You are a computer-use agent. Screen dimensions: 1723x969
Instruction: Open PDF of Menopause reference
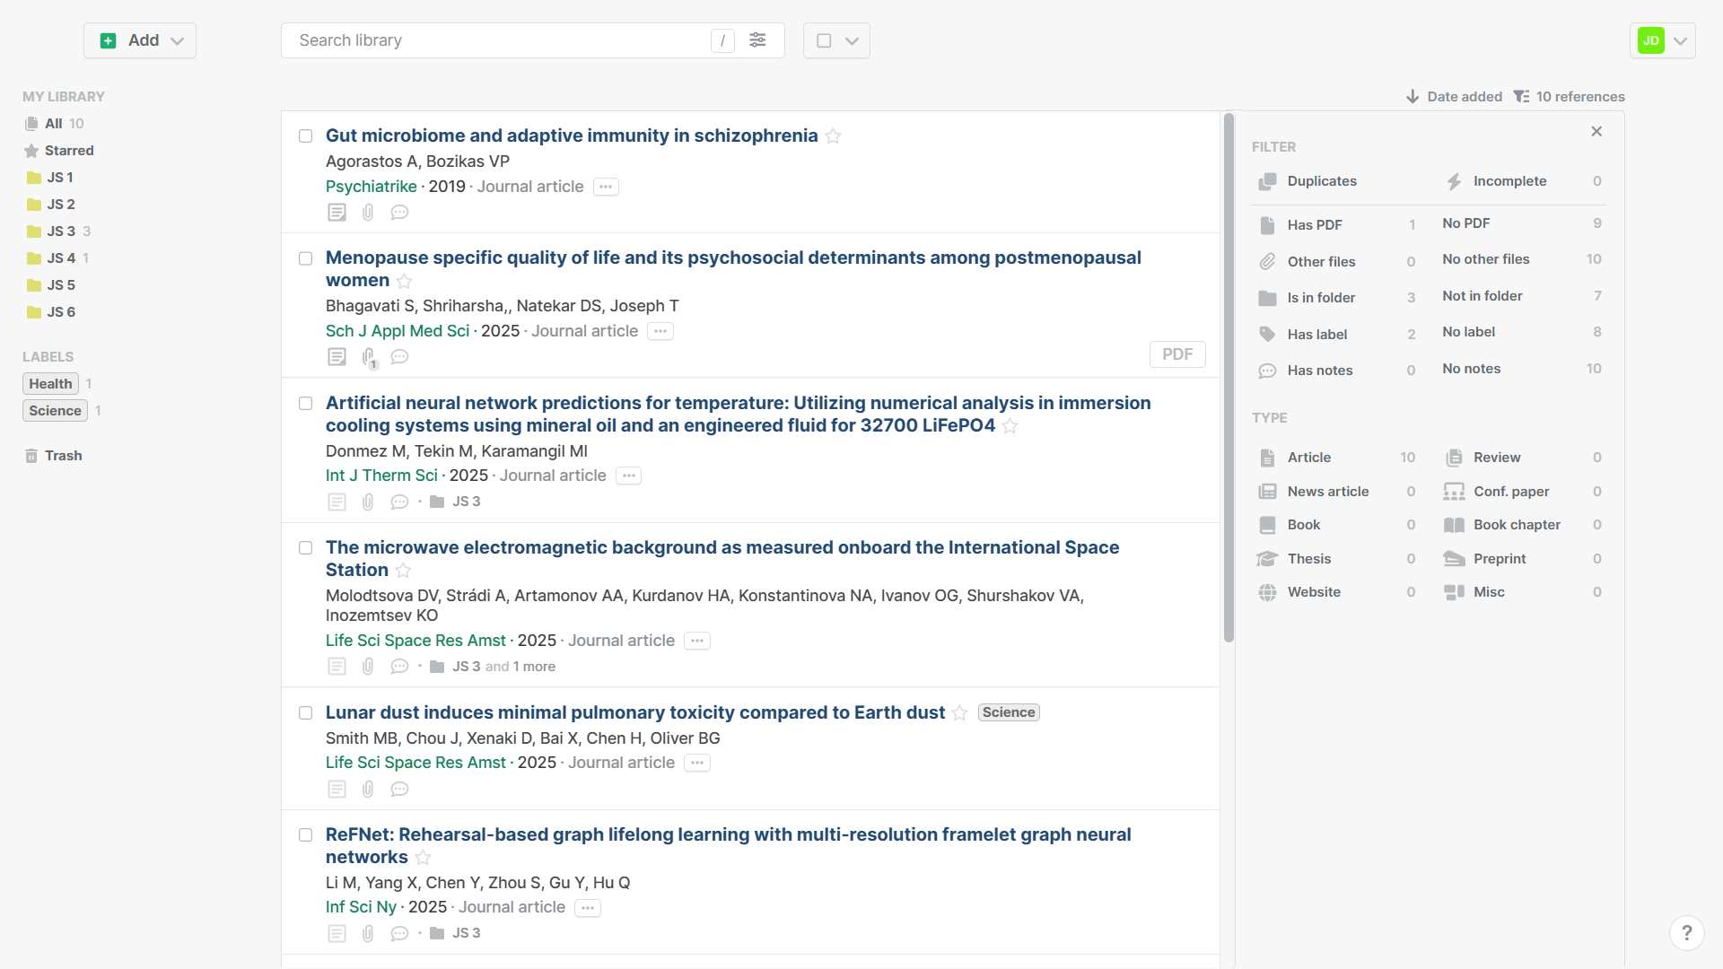tap(1176, 354)
